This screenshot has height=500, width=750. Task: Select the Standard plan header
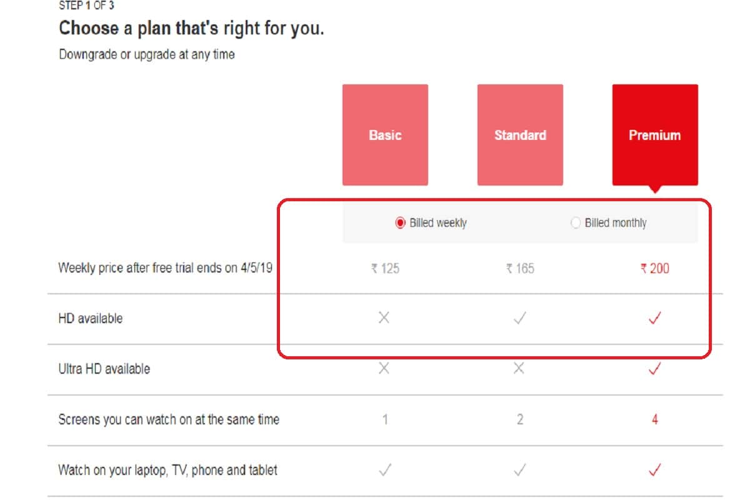pyautogui.click(x=519, y=134)
